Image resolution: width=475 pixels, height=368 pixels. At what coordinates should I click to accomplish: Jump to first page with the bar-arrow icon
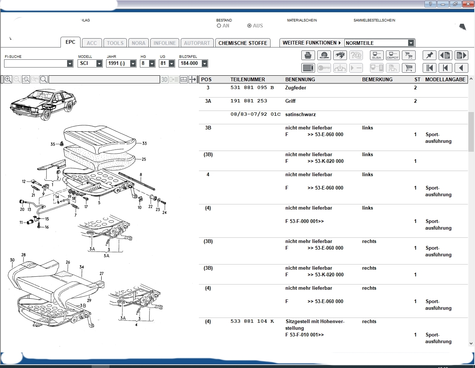[429, 68]
